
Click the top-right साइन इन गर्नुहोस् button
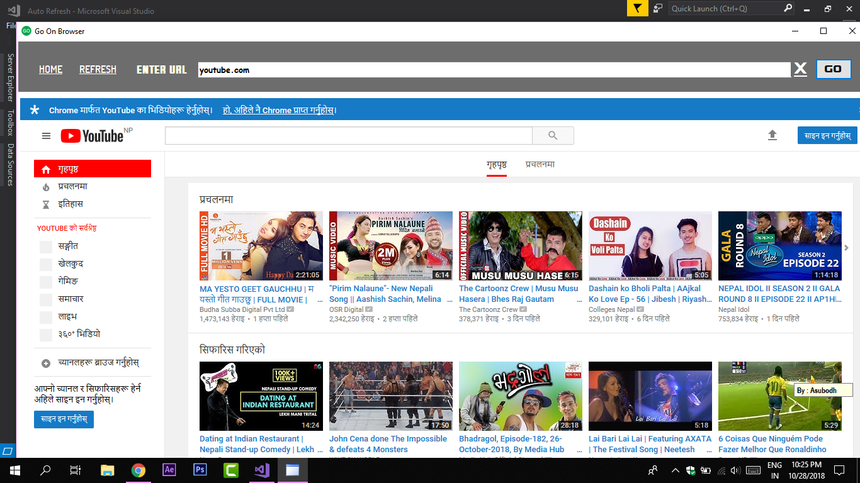point(827,135)
